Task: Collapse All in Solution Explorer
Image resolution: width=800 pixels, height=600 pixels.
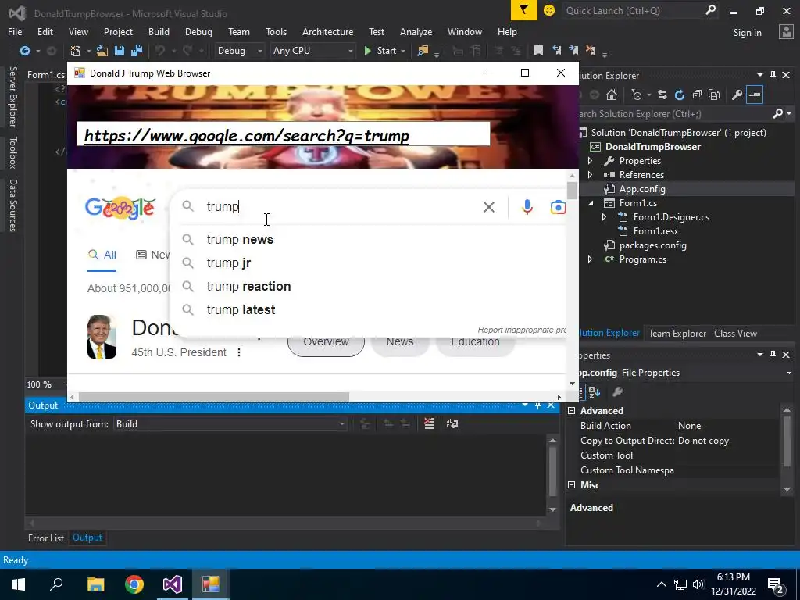Action: click(x=697, y=95)
